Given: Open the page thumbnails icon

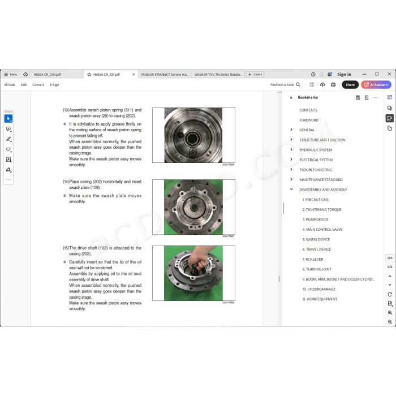Looking at the screenshot, I should pos(389,128).
